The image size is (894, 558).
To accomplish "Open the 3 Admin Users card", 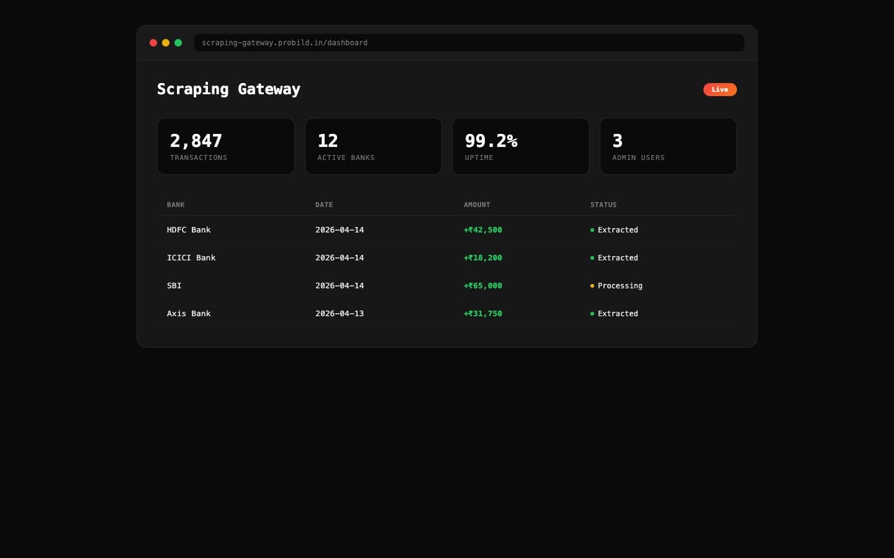I will click(x=668, y=146).
